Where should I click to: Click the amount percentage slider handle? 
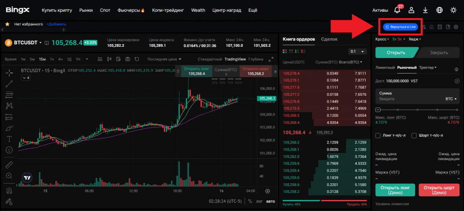pyautogui.click(x=378, y=110)
